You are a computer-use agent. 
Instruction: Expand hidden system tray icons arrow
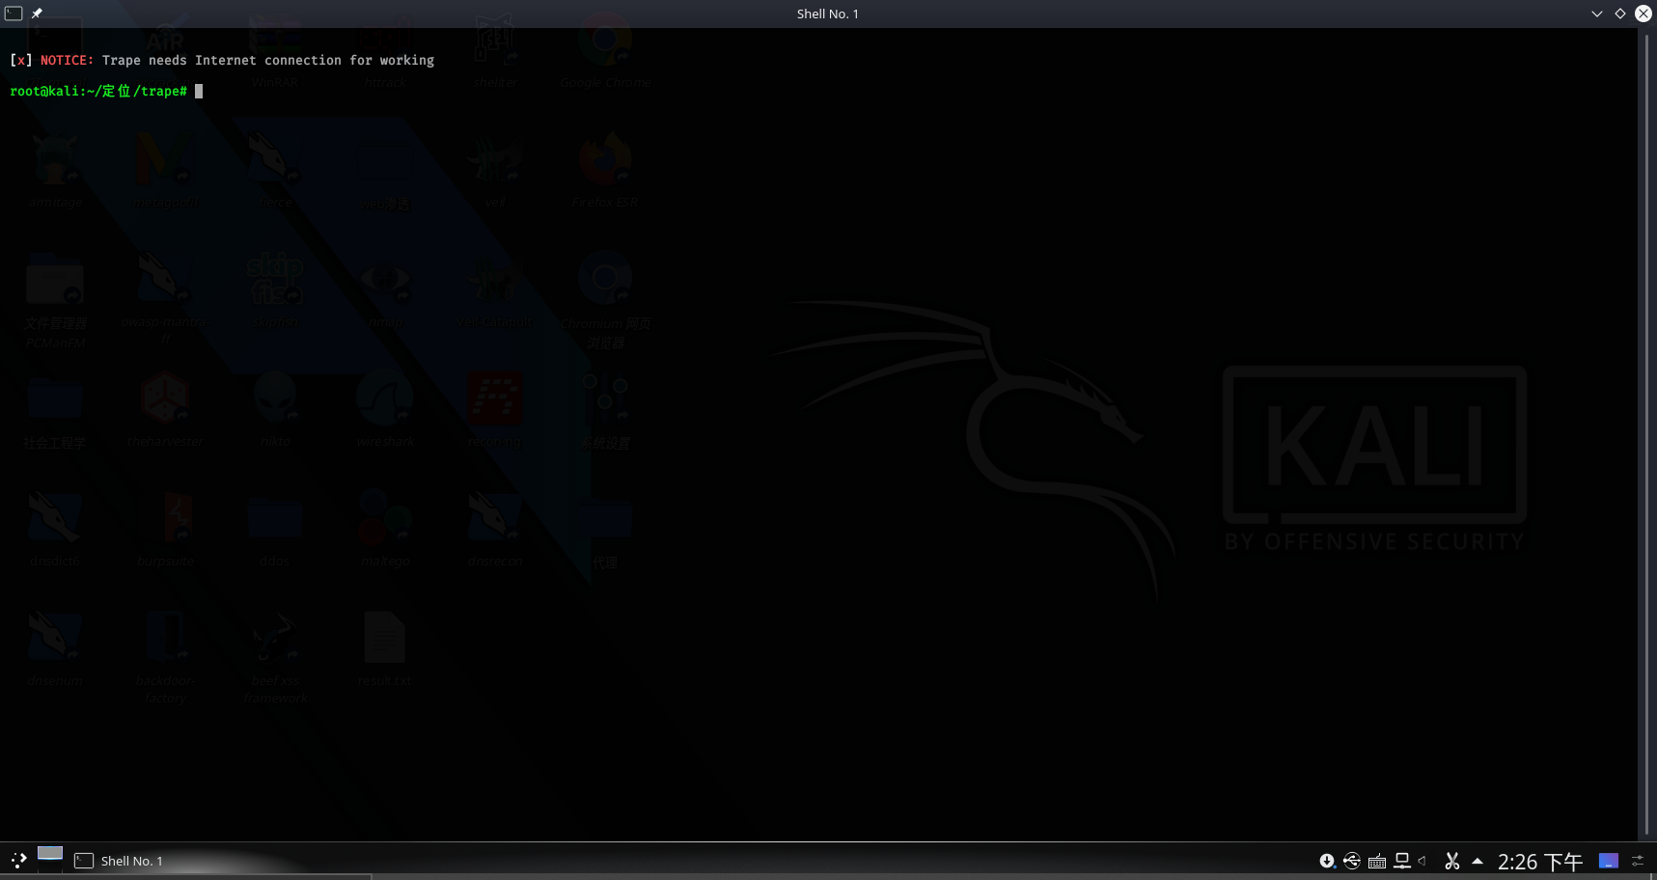pos(1477,861)
